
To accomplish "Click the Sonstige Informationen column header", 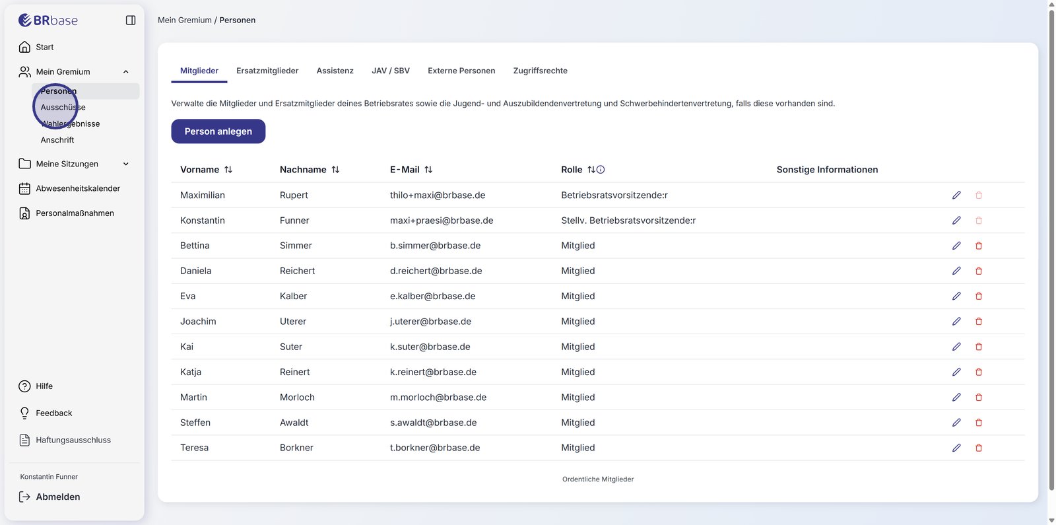I will point(827,170).
